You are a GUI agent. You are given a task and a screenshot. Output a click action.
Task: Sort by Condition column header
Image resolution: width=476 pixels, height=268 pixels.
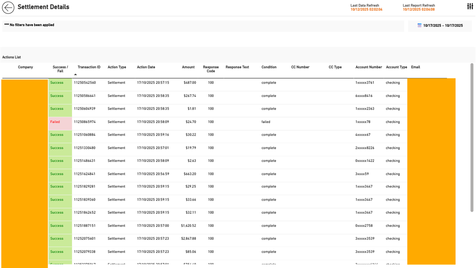(x=269, y=67)
